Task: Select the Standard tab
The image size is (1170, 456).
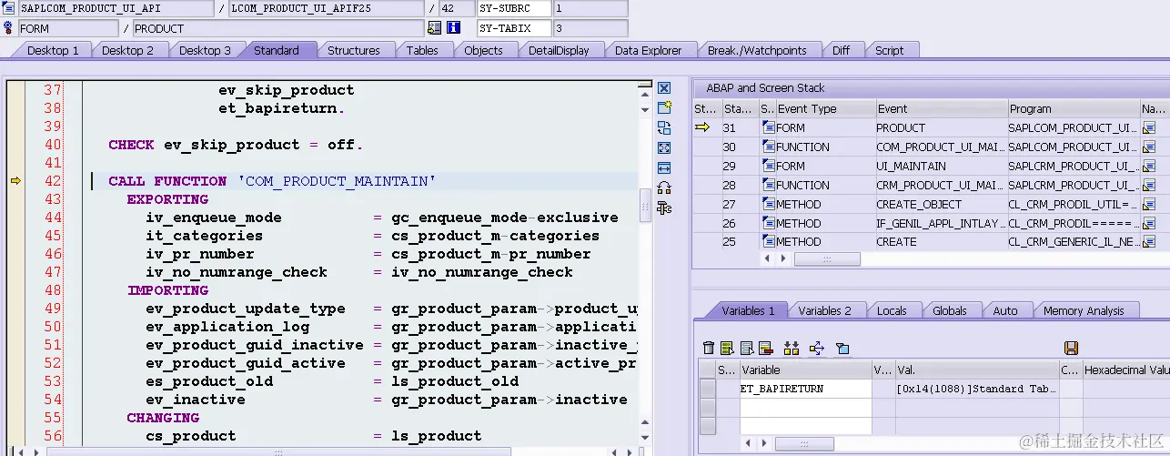Action: click(x=277, y=50)
